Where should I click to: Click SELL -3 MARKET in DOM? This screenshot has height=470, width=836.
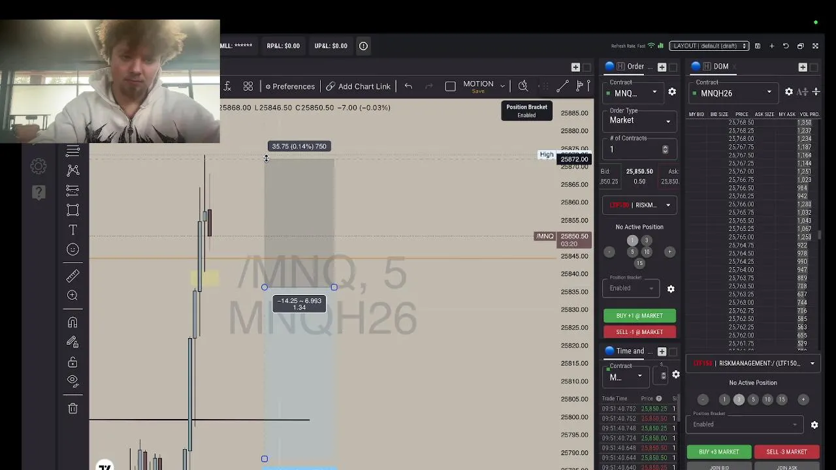point(786,452)
